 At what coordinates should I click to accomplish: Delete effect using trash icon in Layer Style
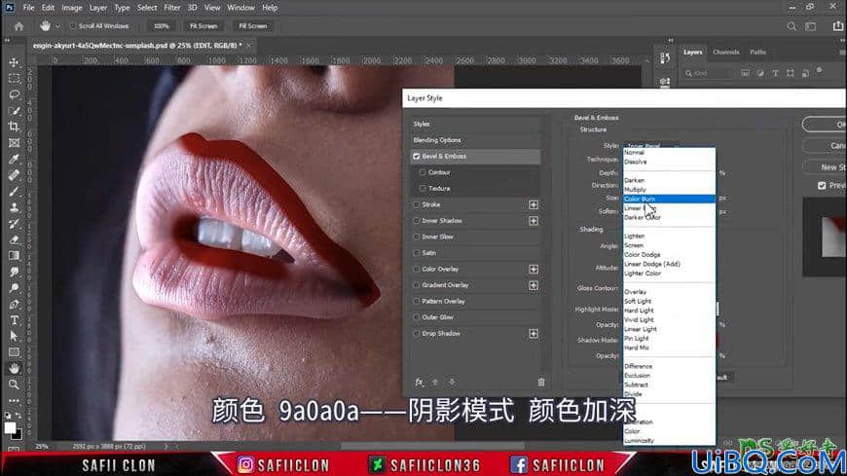pos(541,382)
